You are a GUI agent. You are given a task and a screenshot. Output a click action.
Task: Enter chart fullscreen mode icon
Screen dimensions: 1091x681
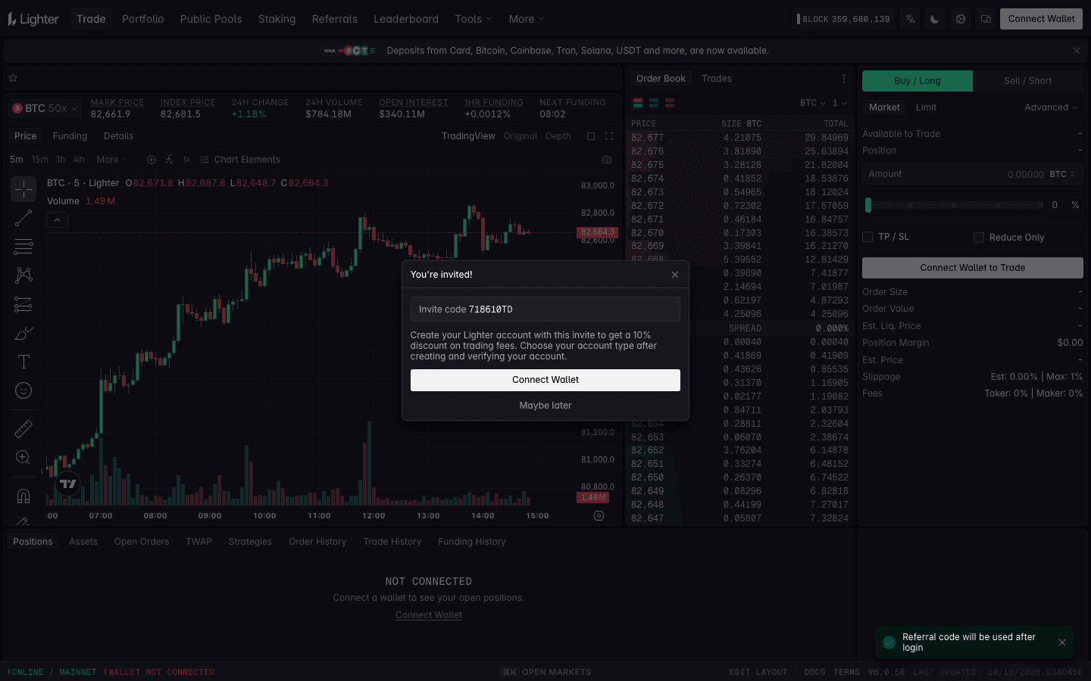[x=609, y=136]
